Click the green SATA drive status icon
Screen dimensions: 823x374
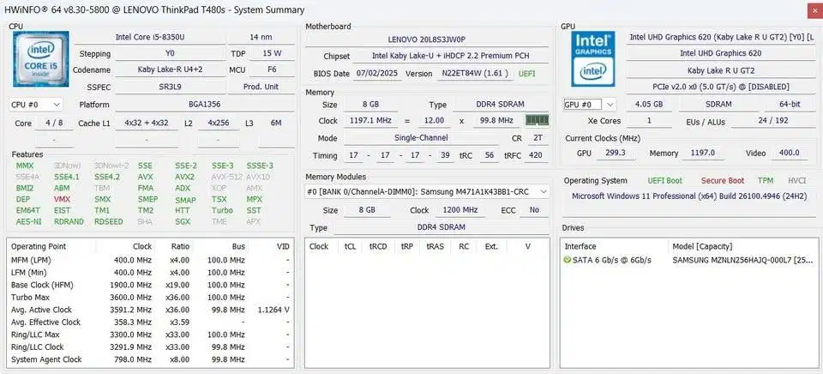[568, 260]
